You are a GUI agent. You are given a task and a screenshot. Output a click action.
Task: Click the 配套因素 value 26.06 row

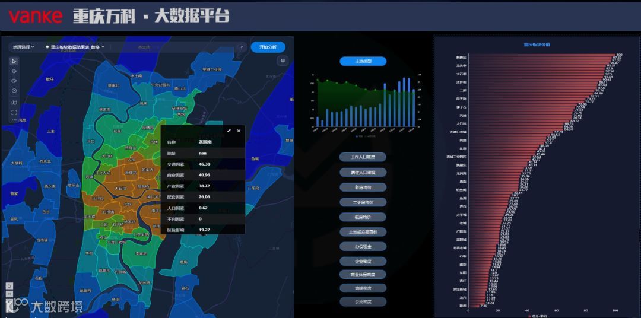coord(203,197)
